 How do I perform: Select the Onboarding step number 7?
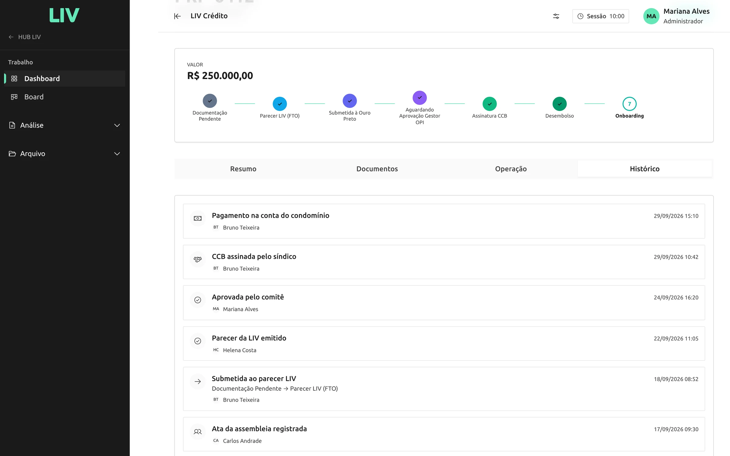click(x=630, y=104)
